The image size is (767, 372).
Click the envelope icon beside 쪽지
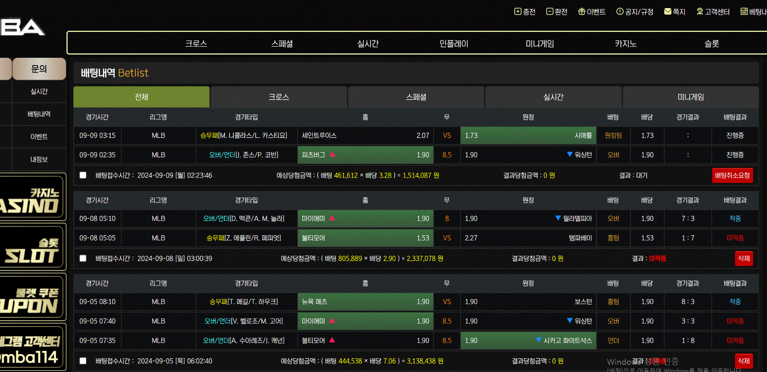[668, 11]
